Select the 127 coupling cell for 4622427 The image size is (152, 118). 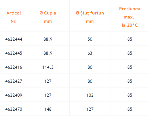(x=48, y=81)
